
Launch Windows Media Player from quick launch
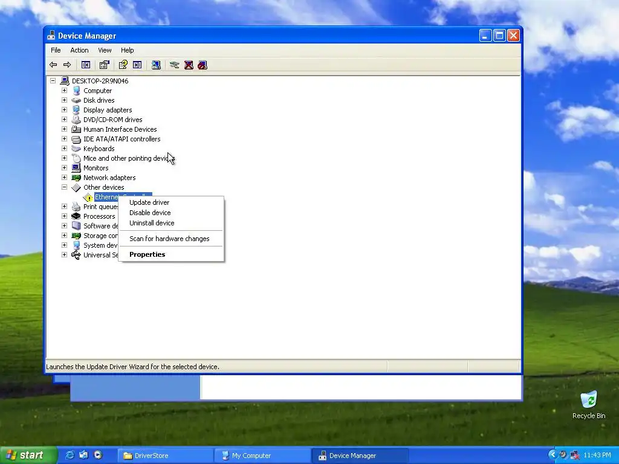coord(98,455)
